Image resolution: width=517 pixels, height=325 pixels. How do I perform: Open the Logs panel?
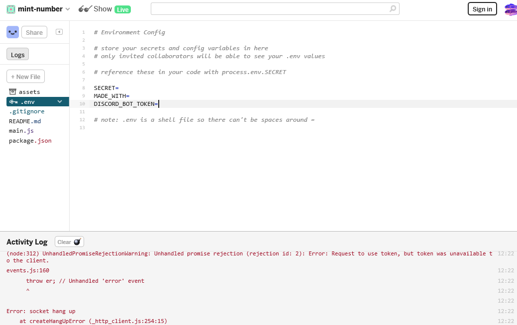(17, 54)
